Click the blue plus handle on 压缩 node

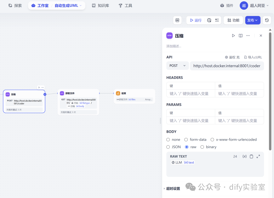[45, 94]
